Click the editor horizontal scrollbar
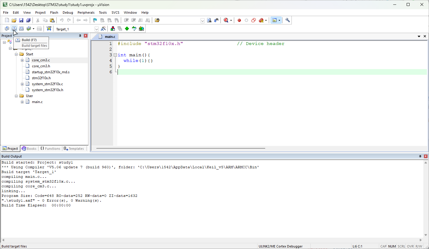Screen dimensions: 429x249 click(x=180, y=148)
